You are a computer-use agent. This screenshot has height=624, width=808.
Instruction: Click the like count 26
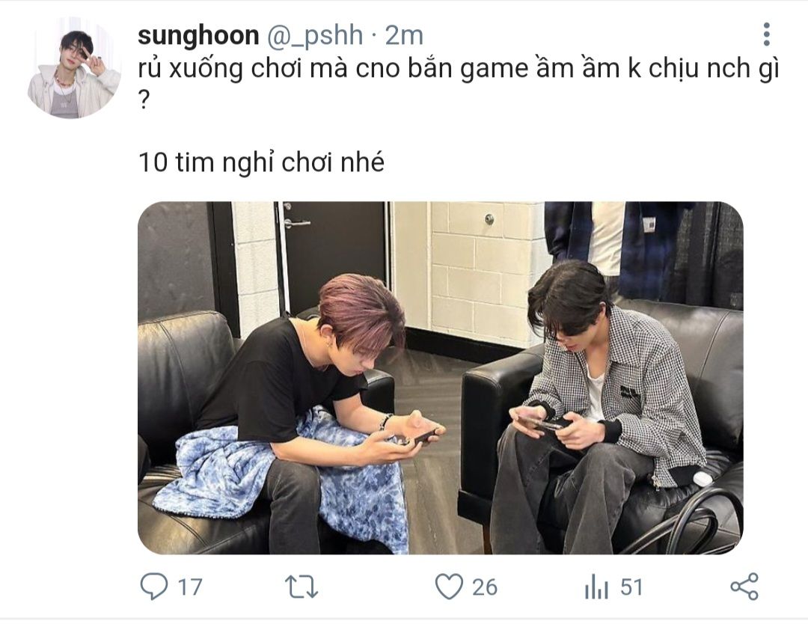pos(485,587)
